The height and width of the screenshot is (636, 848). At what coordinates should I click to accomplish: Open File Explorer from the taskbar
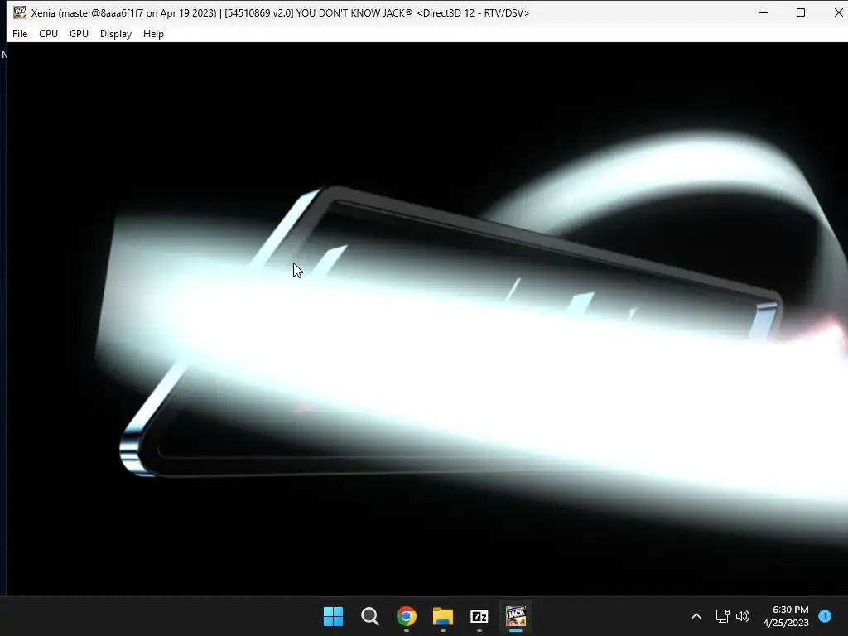pyautogui.click(x=443, y=616)
